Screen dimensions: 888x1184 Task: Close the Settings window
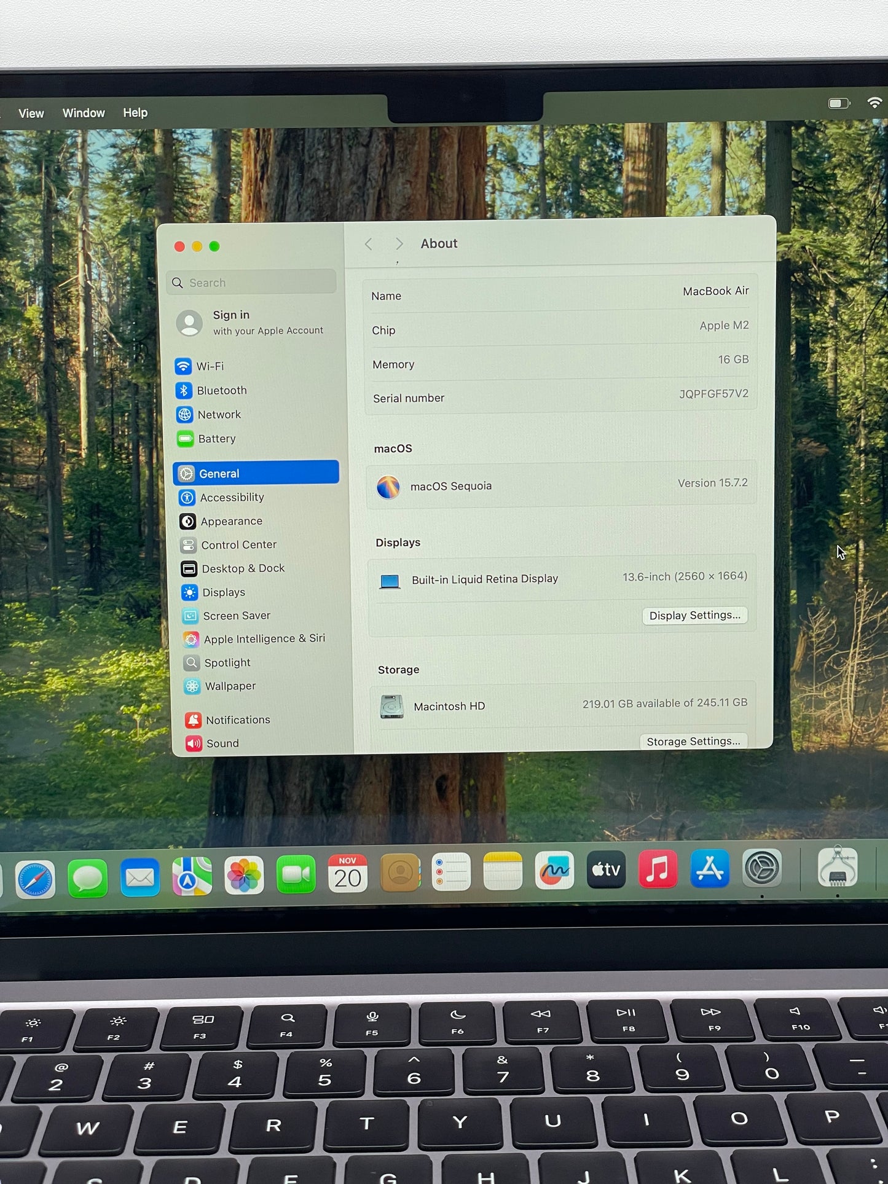point(179,246)
